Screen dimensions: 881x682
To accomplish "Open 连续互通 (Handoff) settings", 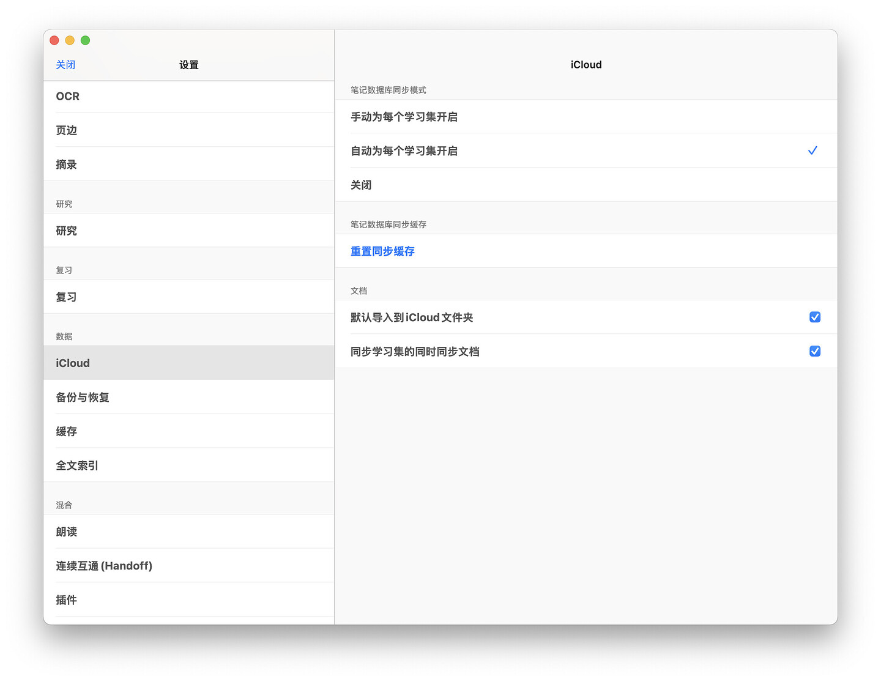I will pyautogui.click(x=189, y=566).
